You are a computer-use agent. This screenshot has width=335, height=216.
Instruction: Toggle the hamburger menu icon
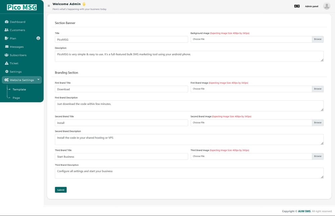pyautogui.click(x=49, y=6)
